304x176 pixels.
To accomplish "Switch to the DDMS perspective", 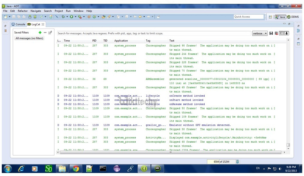I will (x=293, y=17).
